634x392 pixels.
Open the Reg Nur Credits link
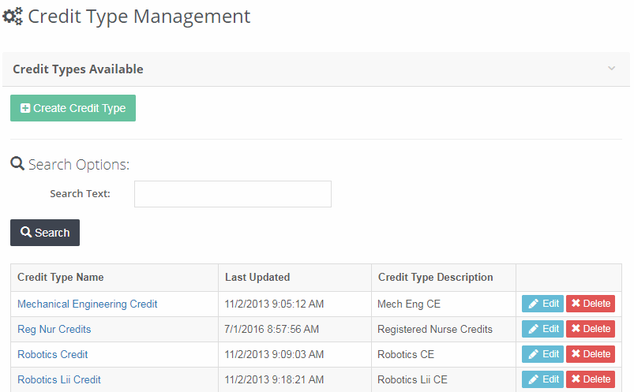coord(54,329)
